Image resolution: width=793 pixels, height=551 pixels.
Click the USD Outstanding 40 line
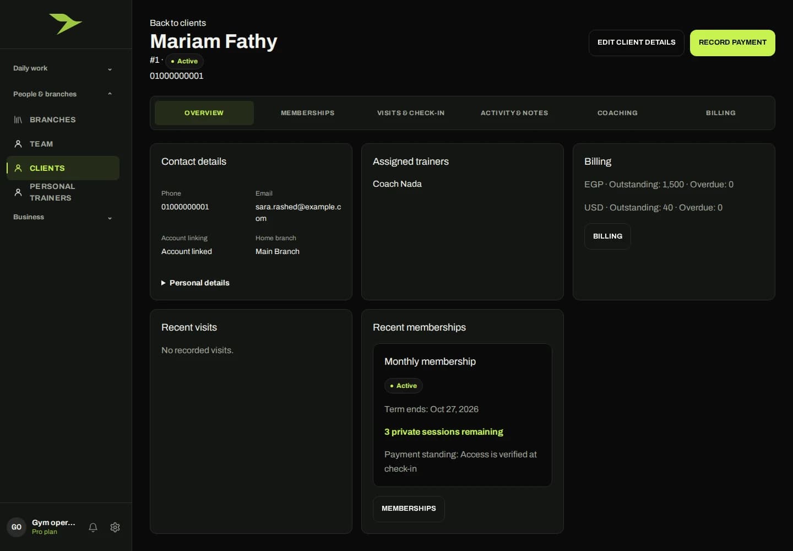point(653,208)
